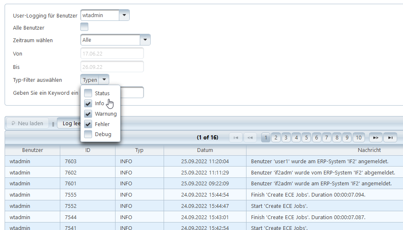The height and width of the screenshot is (230, 403).
Task: Toggle the Alle Benutzer checkbox
Action: (x=85, y=27)
